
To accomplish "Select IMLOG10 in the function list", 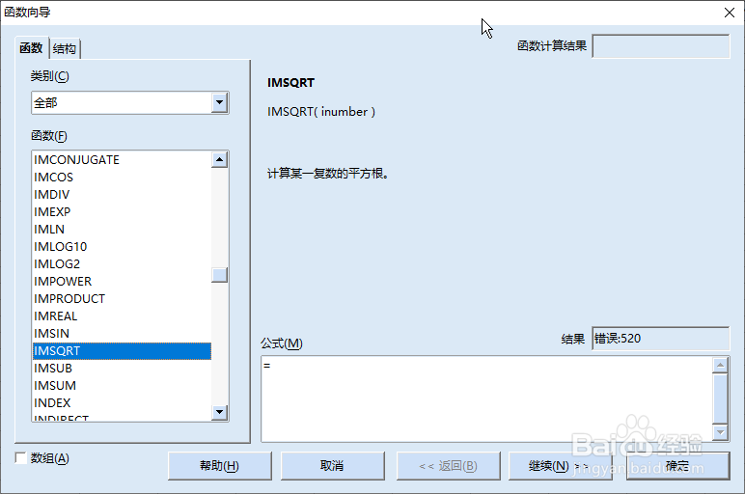I will [x=122, y=247].
